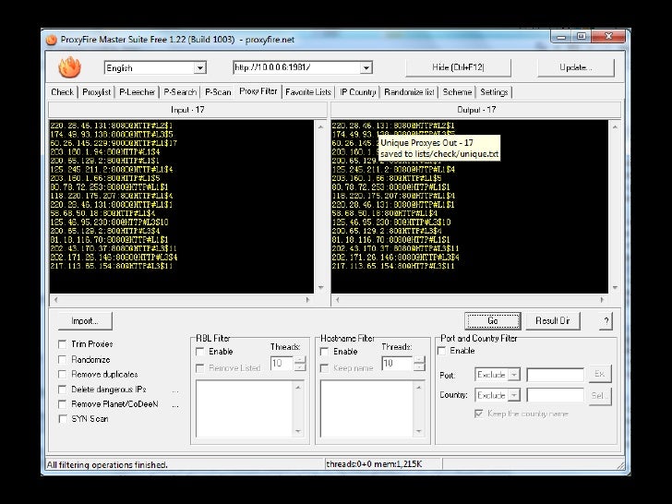Screen dimensions: 672x504
Task: Click status text All filtering operations finished
Action: pos(107,464)
